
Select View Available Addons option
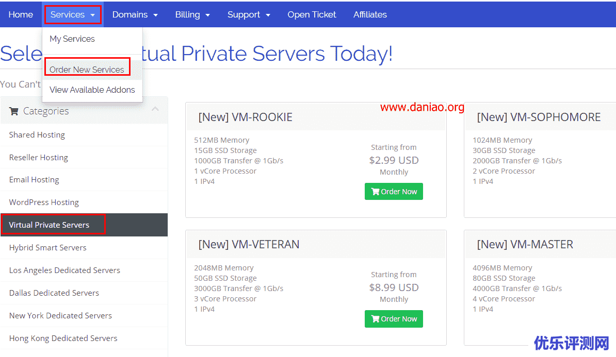tap(92, 90)
